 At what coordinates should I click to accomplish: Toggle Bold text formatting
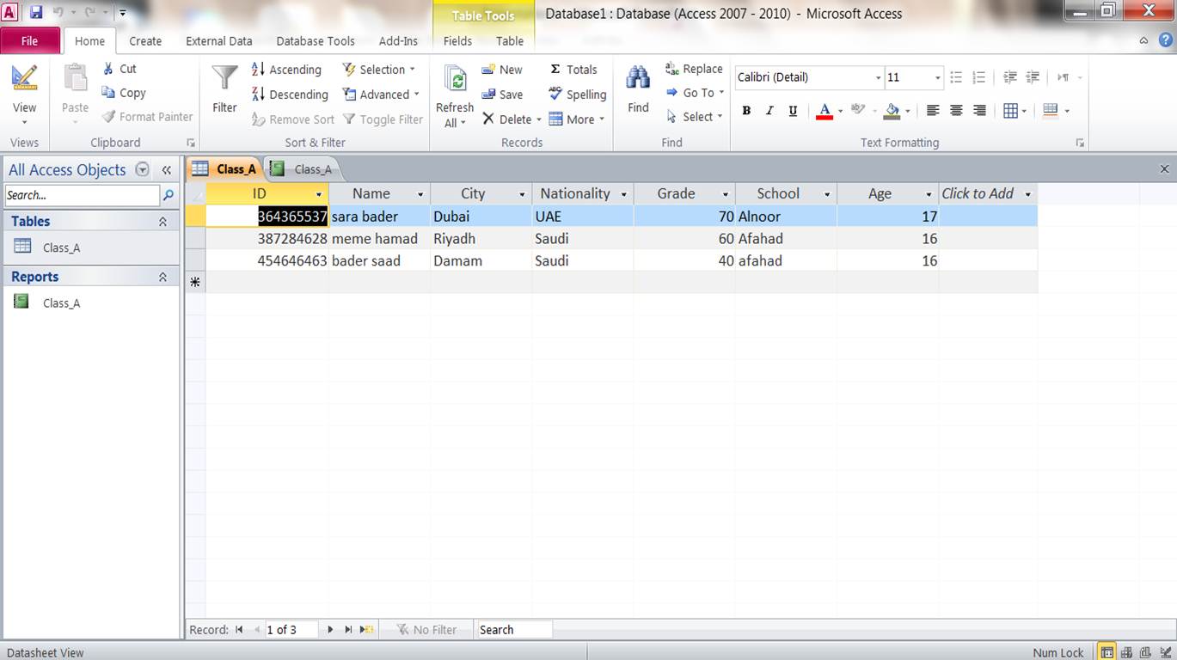pyautogui.click(x=746, y=111)
